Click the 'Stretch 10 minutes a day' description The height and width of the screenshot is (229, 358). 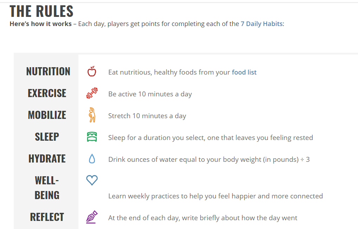pyautogui.click(x=147, y=116)
